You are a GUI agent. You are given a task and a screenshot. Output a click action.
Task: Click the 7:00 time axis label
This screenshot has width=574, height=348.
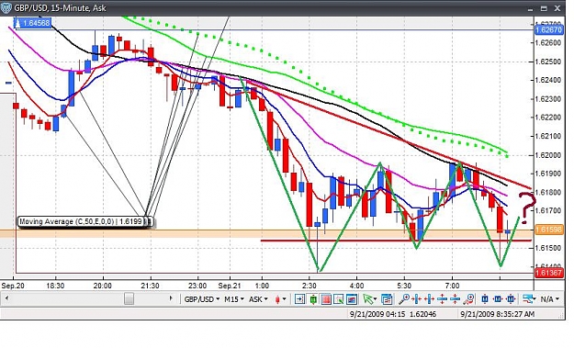(x=452, y=286)
